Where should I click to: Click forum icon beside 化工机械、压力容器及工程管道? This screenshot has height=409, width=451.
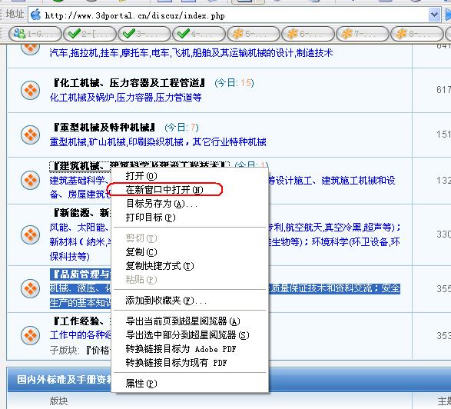coord(31,91)
